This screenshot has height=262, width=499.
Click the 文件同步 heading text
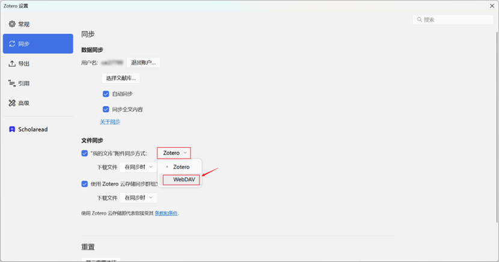pyautogui.click(x=92, y=140)
